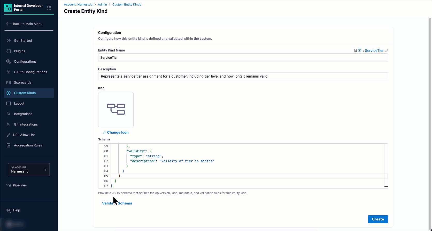Open the Help section
Screen dimensions: 432x231
tap(16, 210)
